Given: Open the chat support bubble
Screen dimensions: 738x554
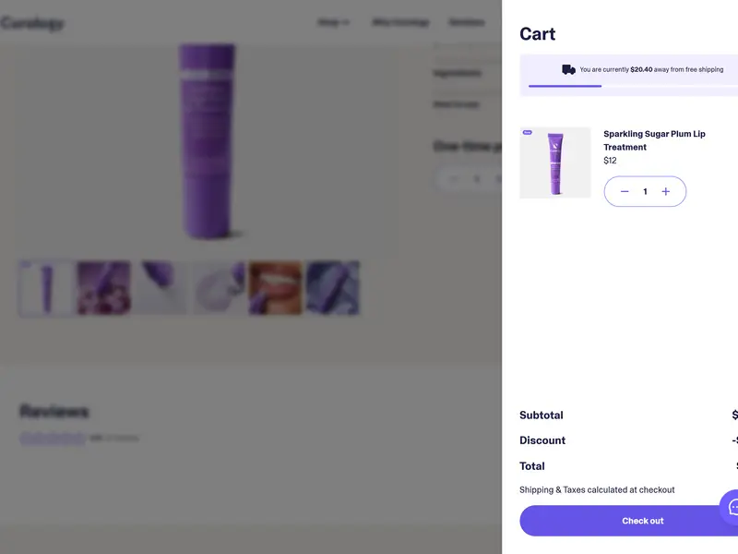Looking at the screenshot, I should pos(732,507).
